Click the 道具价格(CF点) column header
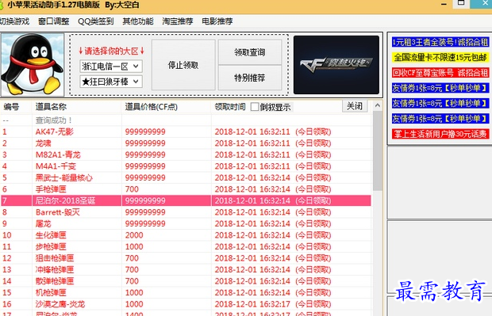 [x=167, y=107]
